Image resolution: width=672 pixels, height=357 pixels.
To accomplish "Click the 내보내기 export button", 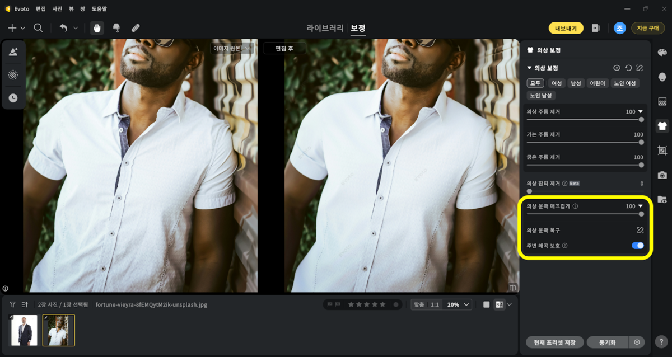I will [x=566, y=28].
